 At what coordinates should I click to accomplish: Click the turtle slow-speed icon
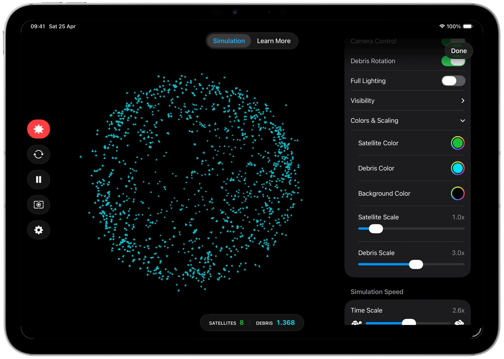[x=356, y=323]
